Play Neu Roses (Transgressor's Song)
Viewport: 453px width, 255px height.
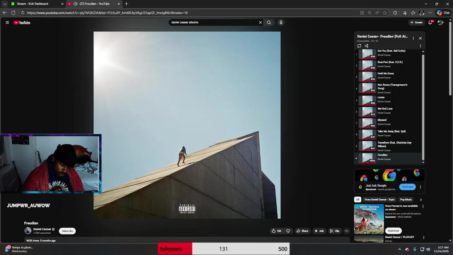point(388,88)
